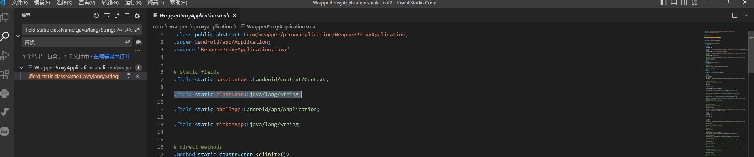Open editor More Actions ellipsis
The width and height of the screenshot is (754, 157).
tap(745, 15)
